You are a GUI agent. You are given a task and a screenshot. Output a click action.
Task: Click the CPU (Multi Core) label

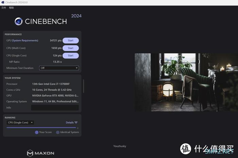point(16,48)
